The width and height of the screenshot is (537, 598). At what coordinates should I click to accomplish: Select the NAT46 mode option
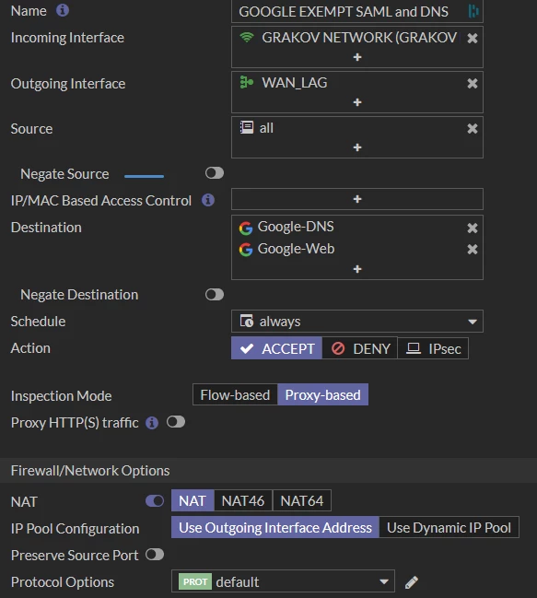243,500
